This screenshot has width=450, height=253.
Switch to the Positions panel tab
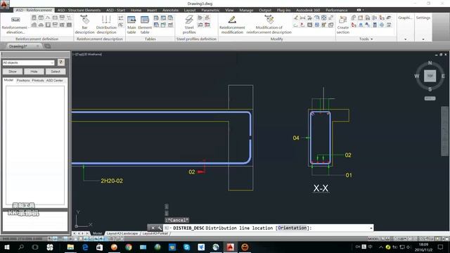click(23, 80)
